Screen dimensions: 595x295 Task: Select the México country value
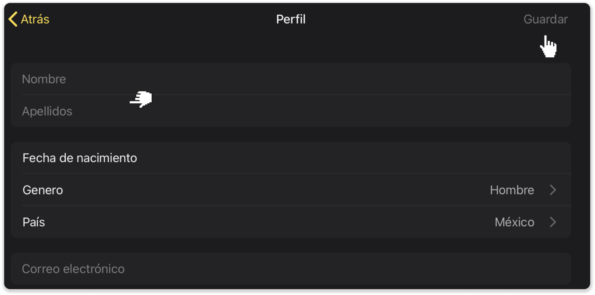(514, 222)
